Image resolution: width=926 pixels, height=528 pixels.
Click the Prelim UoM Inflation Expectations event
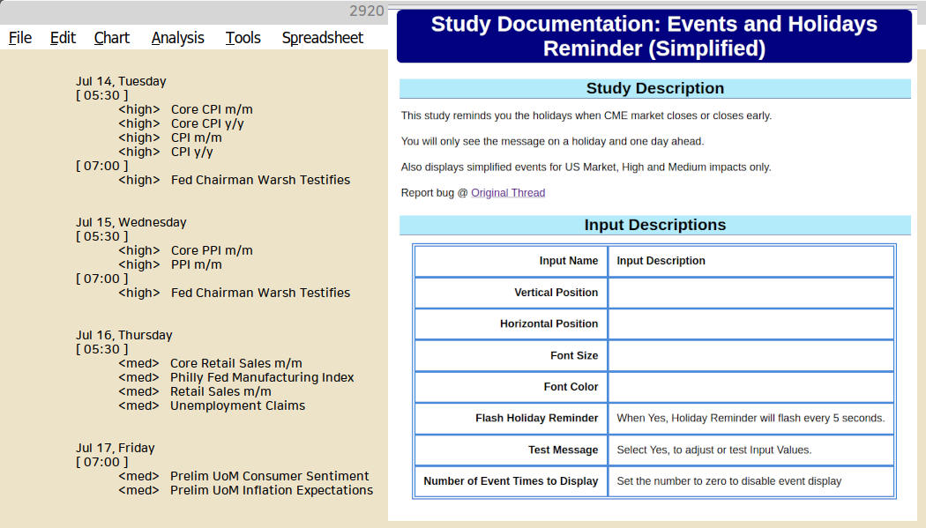[x=272, y=490]
